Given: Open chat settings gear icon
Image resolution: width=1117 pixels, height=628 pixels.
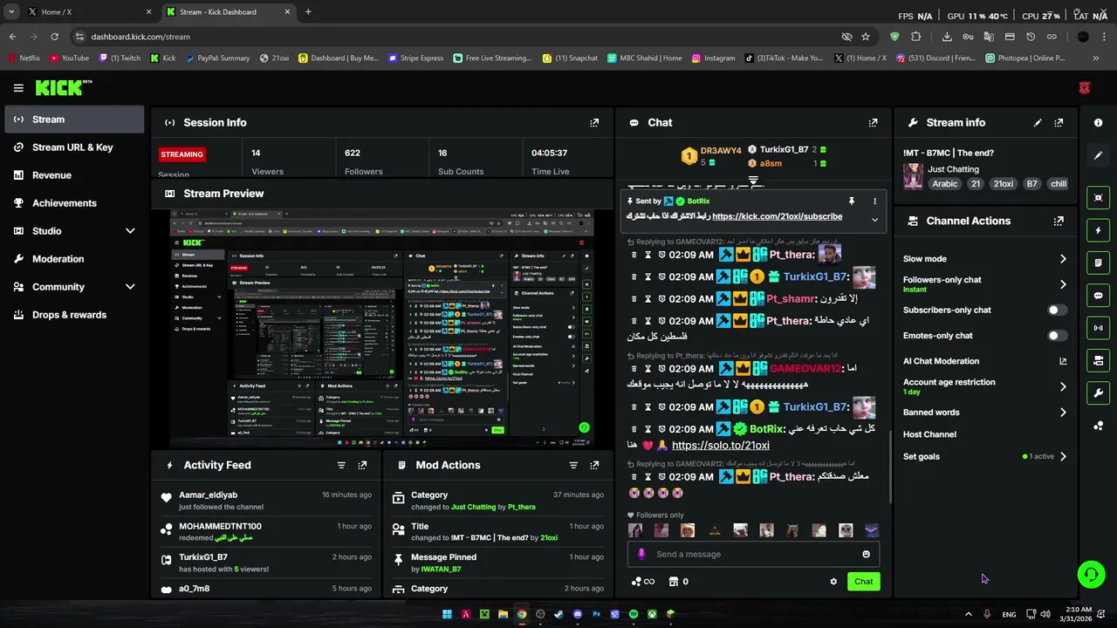Looking at the screenshot, I should pyautogui.click(x=833, y=582).
